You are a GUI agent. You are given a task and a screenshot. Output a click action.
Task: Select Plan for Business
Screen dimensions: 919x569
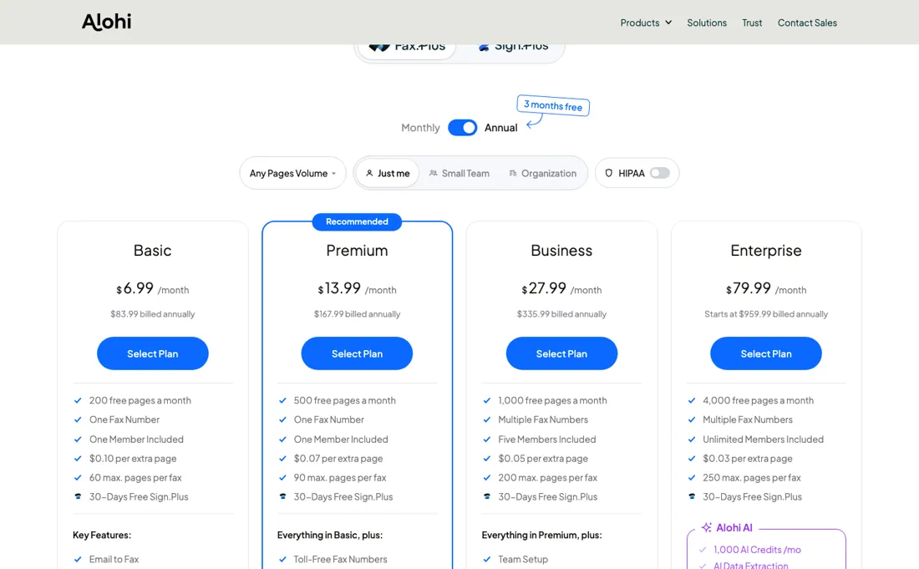click(561, 353)
